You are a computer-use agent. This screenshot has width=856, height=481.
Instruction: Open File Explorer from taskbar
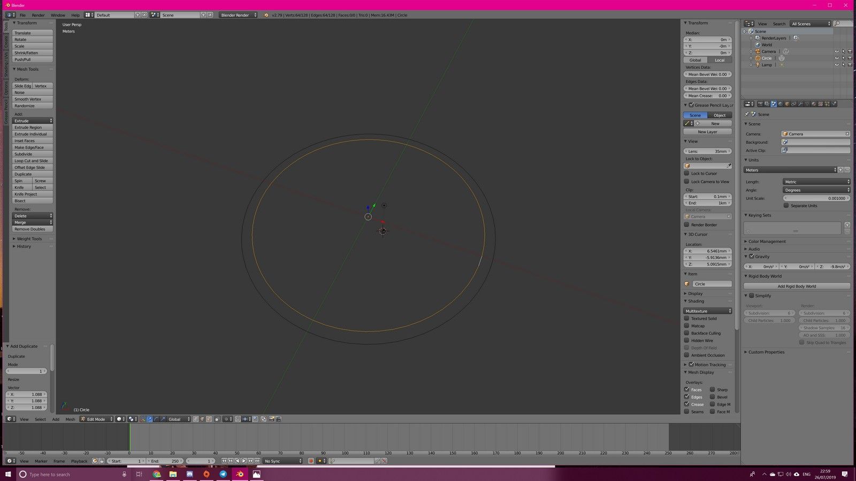[173, 474]
